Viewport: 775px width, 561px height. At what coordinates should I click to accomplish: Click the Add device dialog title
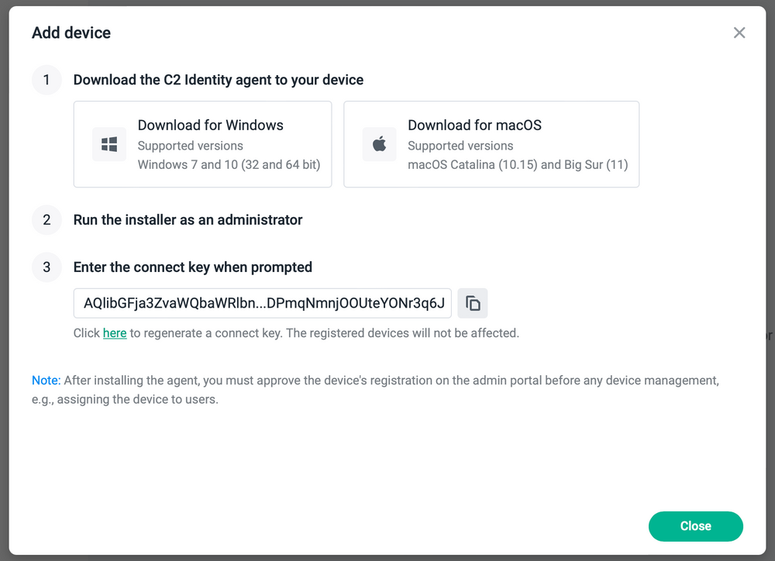(x=71, y=33)
